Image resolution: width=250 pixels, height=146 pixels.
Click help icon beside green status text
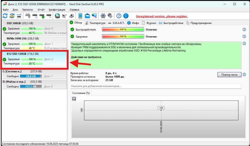click(x=244, y=43)
